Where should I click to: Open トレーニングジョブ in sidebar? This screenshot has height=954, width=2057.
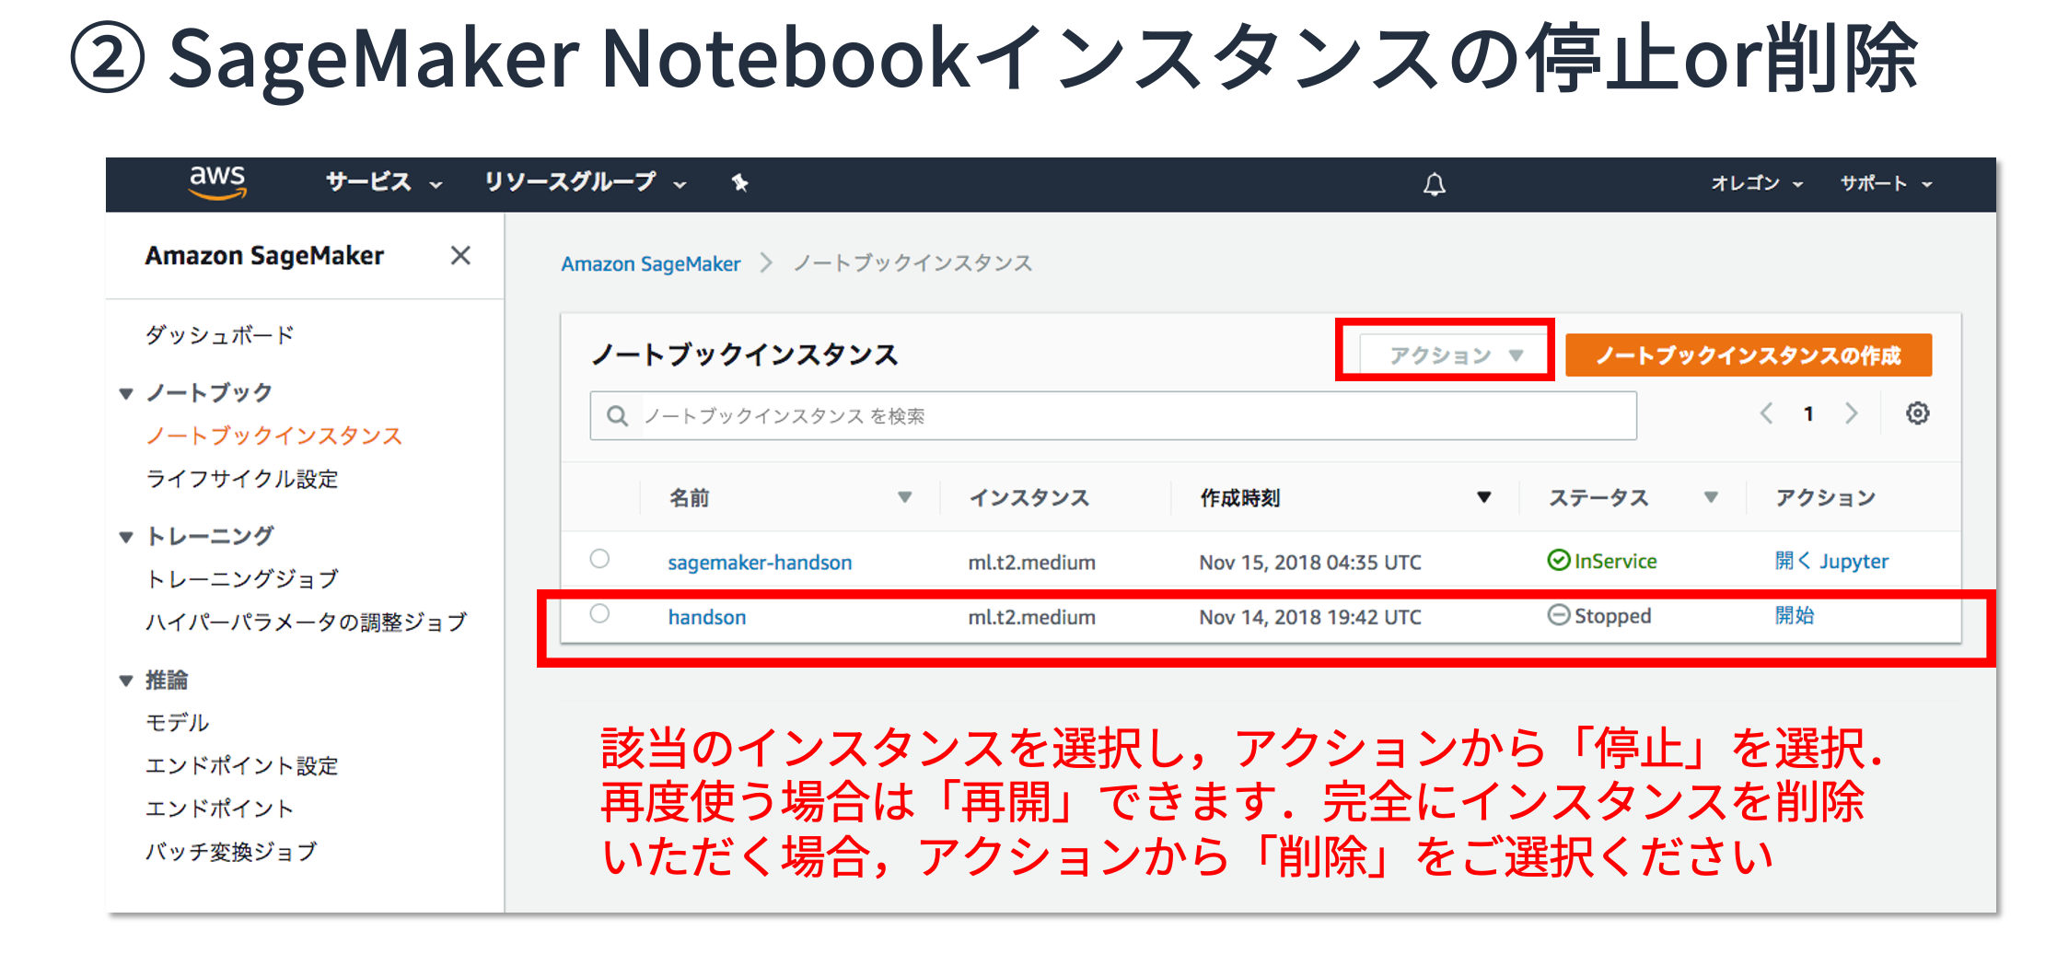pos(242,578)
